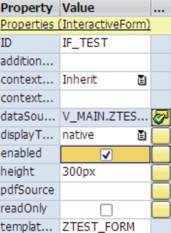Edit the ID field IF_TEST
The width and height of the screenshot is (171, 233).
coord(105,44)
